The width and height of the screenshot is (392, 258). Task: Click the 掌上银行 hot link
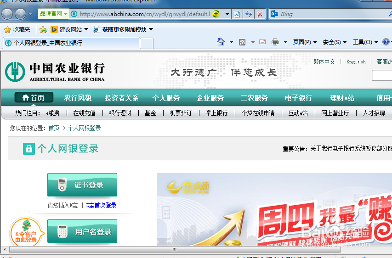216,113
